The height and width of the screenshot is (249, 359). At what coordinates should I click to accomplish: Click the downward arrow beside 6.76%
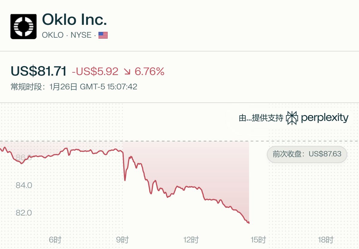click(x=127, y=72)
